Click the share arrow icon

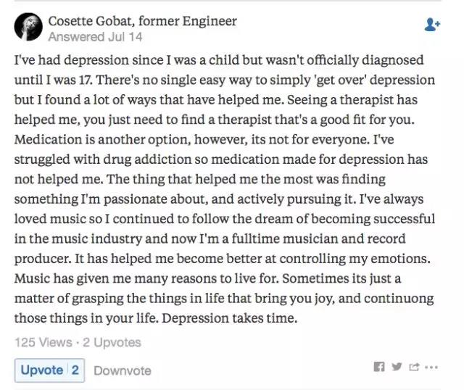coord(414,367)
